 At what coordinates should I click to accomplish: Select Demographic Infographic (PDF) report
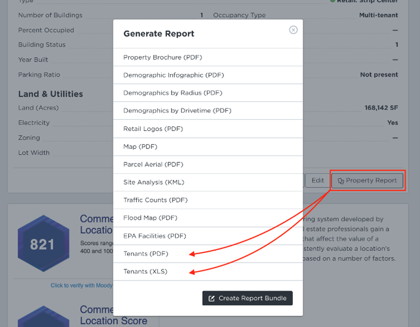[208, 75]
